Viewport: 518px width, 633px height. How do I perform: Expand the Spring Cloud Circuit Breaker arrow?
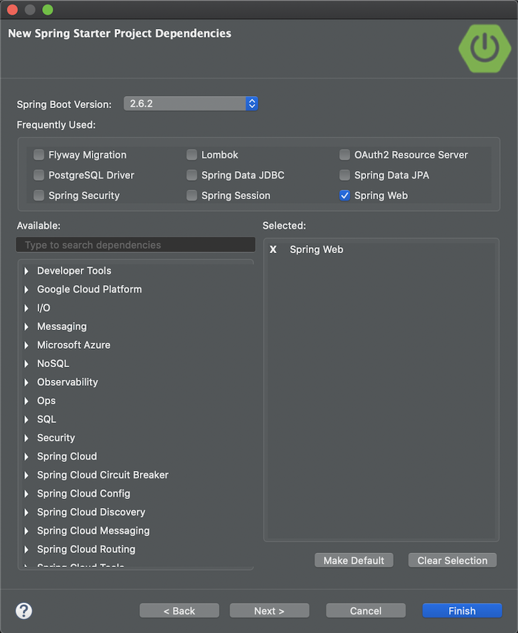pos(26,475)
